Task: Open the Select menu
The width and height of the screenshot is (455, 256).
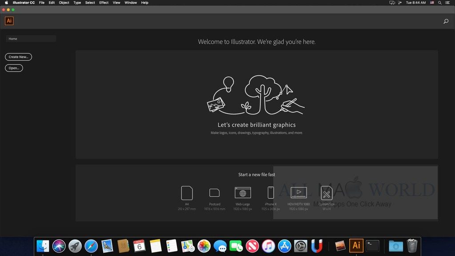Action: pyautogui.click(x=90, y=3)
